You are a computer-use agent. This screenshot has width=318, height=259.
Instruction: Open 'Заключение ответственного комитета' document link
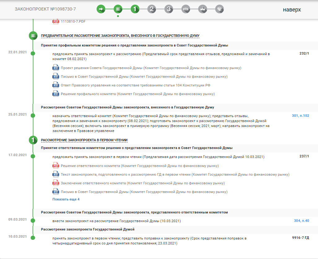point(142,183)
